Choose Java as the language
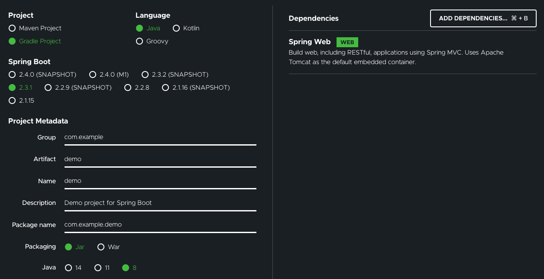Screen dimensions: 544x279 148,28
